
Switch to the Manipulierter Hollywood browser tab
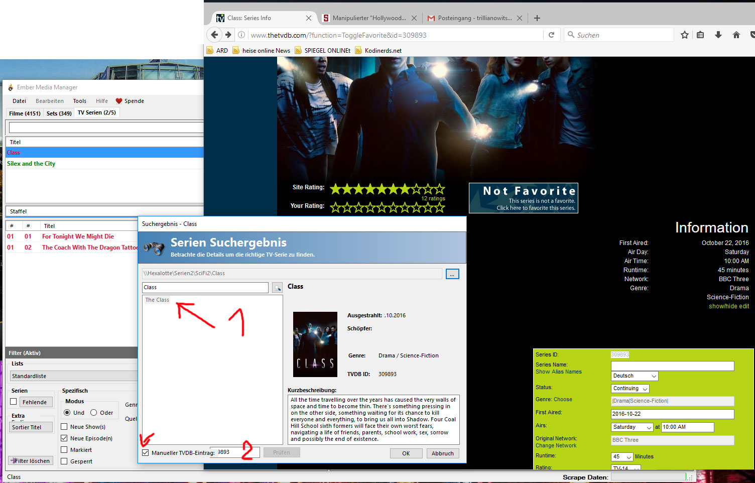tap(369, 18)
